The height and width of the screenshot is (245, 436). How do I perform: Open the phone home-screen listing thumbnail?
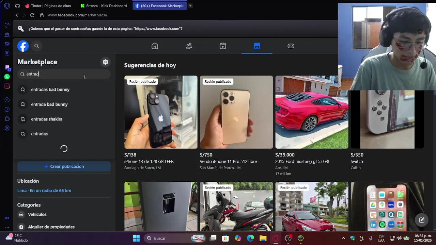click(387, 207)
